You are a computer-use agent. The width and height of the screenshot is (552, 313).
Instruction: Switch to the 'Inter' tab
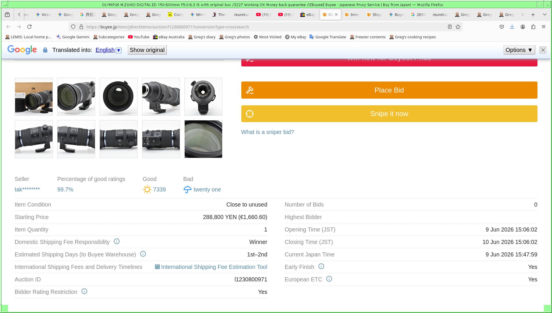352,15
